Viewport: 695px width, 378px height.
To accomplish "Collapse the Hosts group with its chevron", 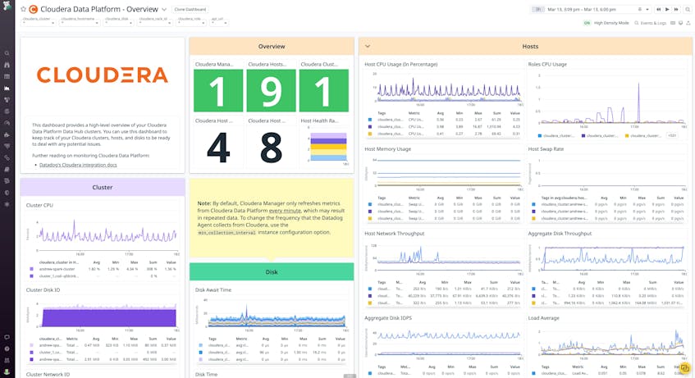I will pos(368,46).
